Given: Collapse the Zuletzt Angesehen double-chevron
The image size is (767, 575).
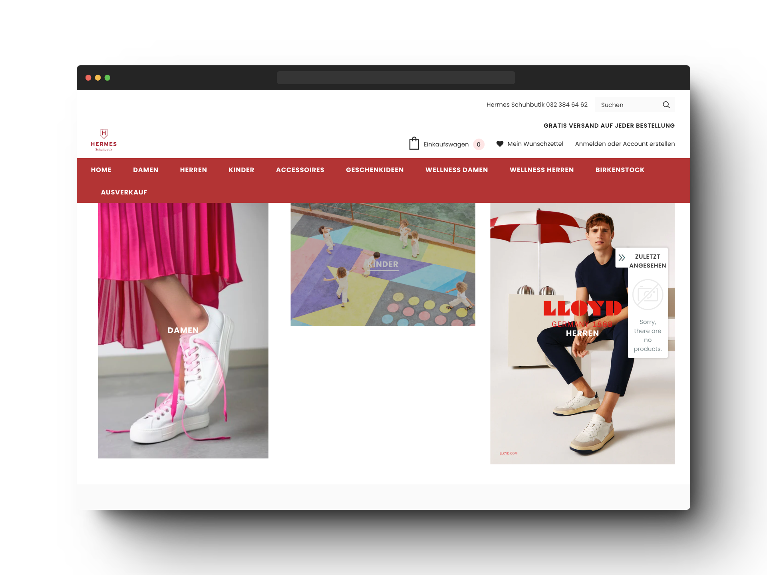Looking at the screenshot, I should click(622, 258).
